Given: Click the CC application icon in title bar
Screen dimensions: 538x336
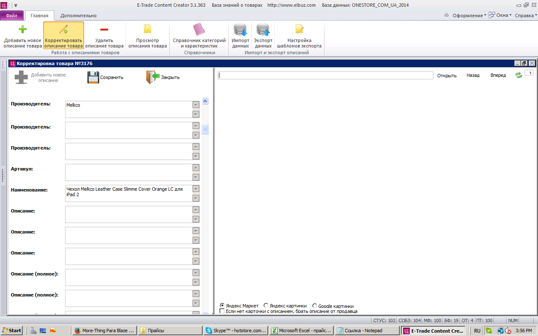Looking at the screenshot, I should pyautogui.click(x=3, y=5).
